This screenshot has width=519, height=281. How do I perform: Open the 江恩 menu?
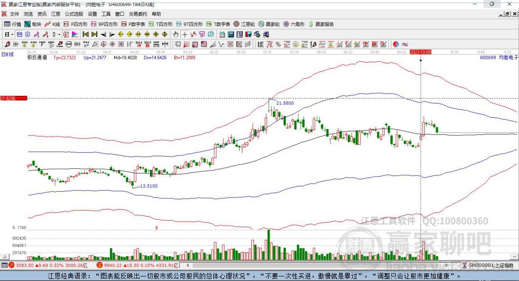56,14
